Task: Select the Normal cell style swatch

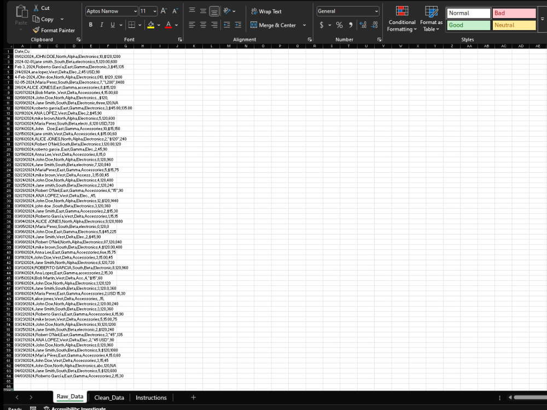Action: click(x=469, y=13)
